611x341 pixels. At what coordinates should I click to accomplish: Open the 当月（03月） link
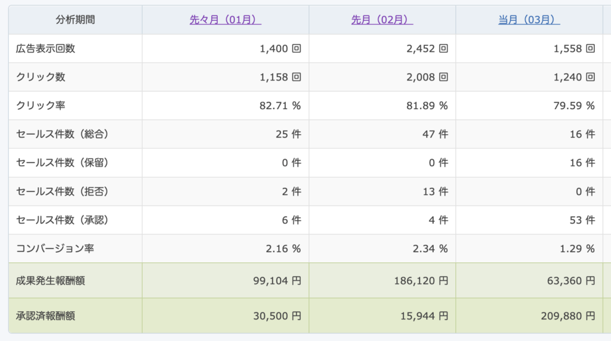tap(529, 20)
